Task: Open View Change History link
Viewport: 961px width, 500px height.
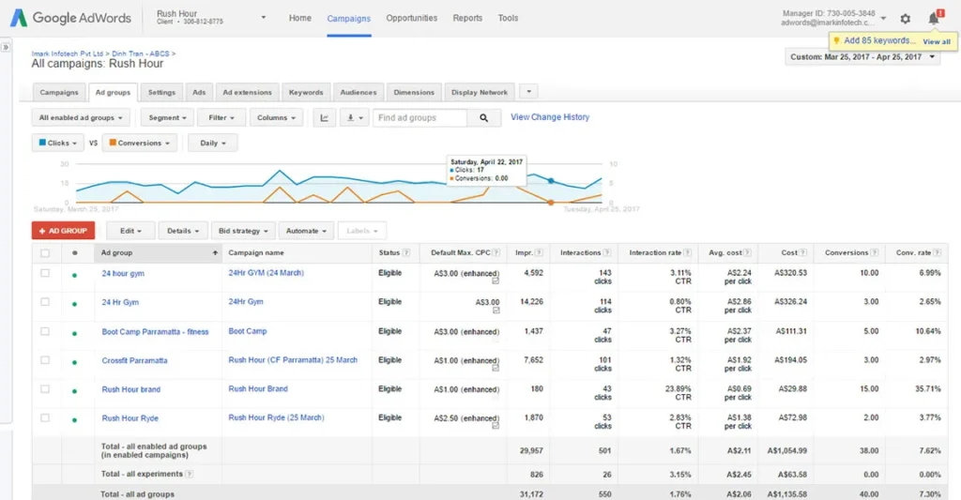Action: [550, 117]
